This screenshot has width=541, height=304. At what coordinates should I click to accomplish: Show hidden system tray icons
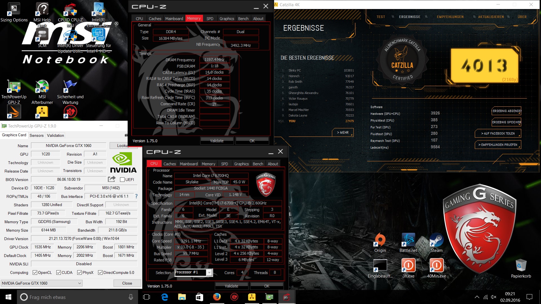tap(477, 297)
